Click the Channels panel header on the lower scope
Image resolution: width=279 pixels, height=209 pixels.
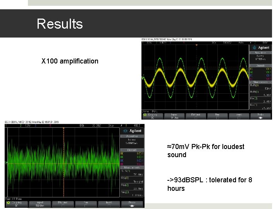[x=132, y=150]
